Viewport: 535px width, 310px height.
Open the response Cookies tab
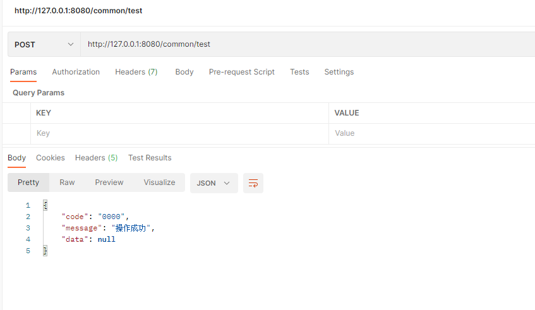click(51, 158)
